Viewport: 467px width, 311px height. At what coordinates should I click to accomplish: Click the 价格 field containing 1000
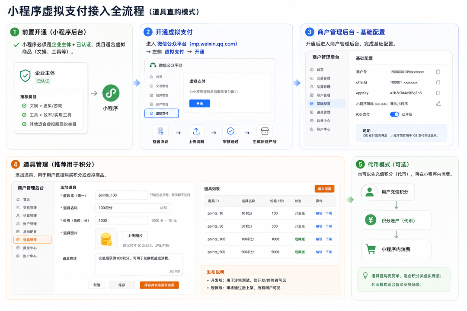click(122, 221)
